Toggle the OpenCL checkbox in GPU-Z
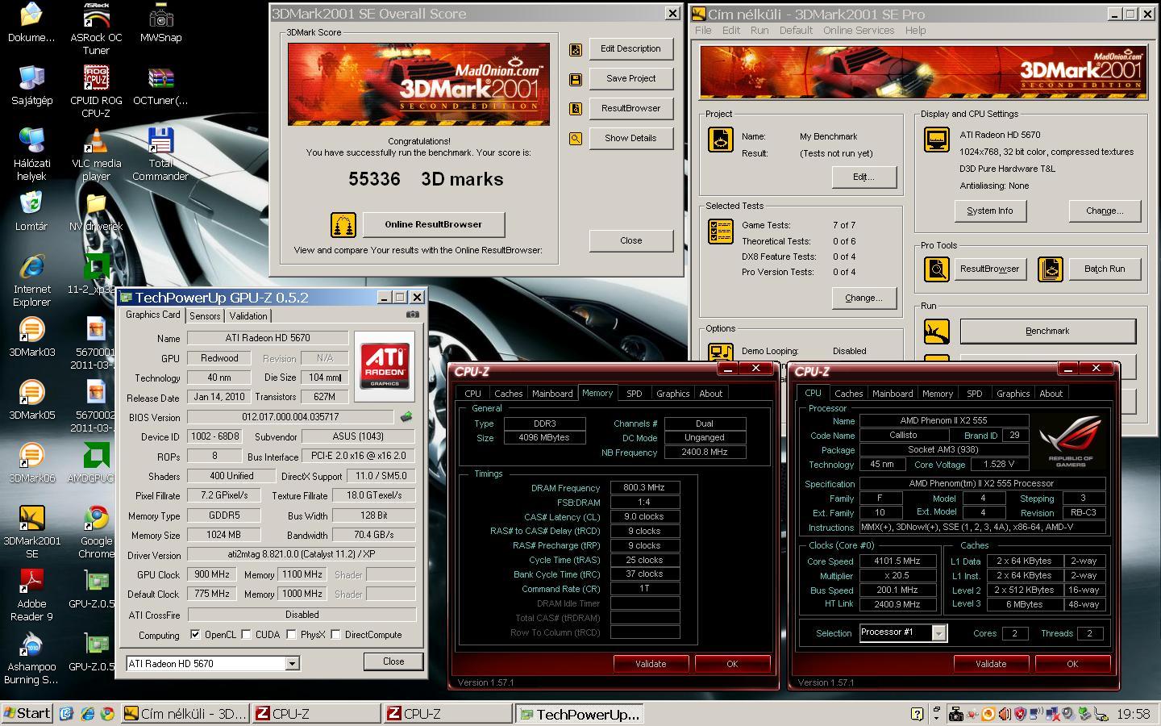 point(195,635)
